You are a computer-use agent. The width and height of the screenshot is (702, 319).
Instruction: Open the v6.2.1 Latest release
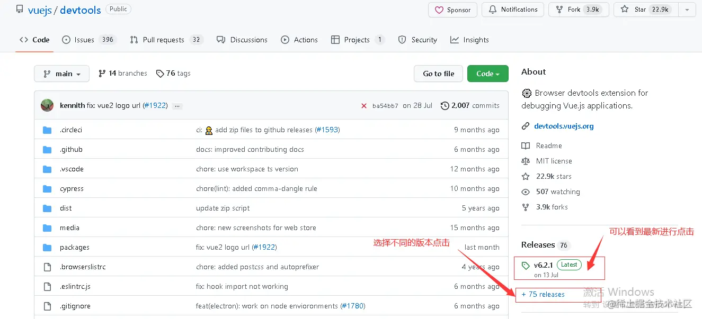pyautogui.click(x=552, y=268)
